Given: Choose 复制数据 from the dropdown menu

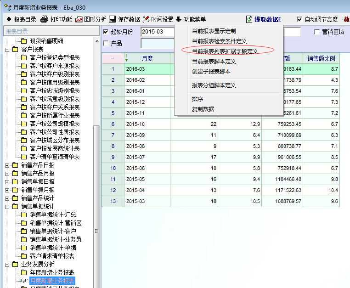Looking at the screenshot, I should pos(203,109).
